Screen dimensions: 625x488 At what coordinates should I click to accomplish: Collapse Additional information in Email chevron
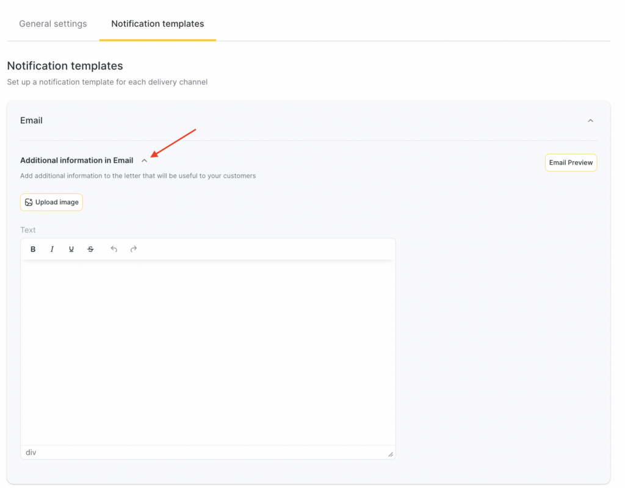(x=144, y=161)
